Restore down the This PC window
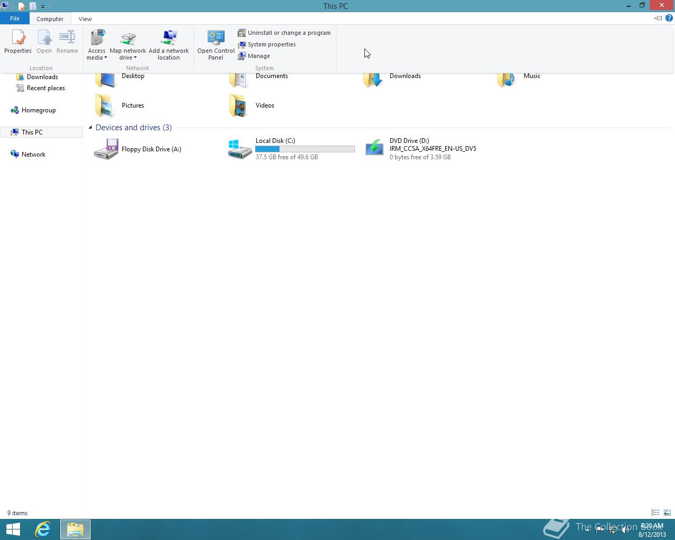675x540 pixels. 642,5
